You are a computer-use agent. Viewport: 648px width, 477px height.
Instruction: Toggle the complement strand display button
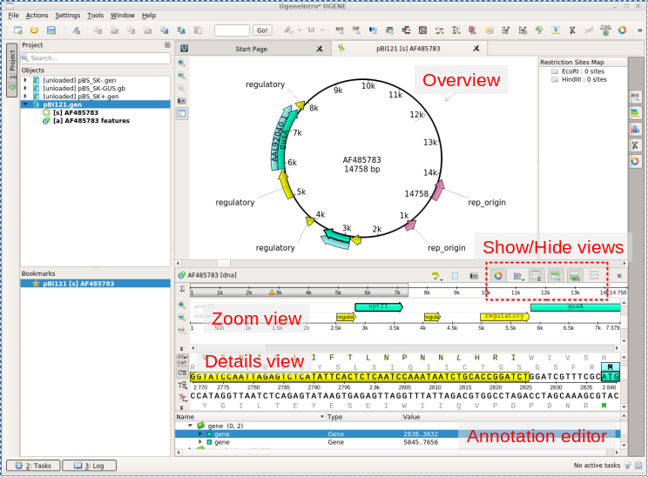(182, 373)
